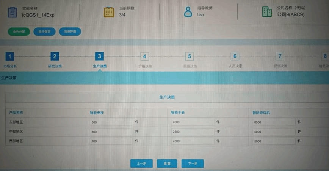This screenshot has width=329, height=171.
Task: Click the calendar icon next to 当前期数
Action: pyautogui.click(x=109, y=12)
